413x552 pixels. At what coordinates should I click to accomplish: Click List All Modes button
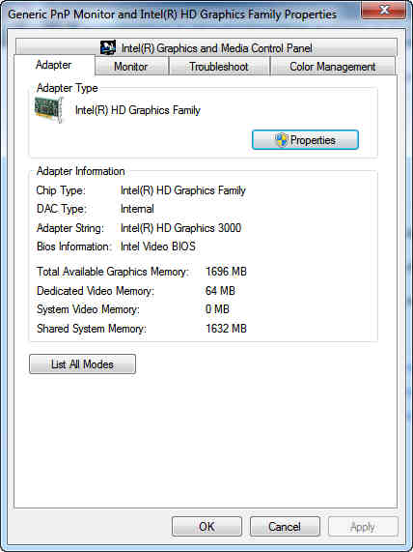click(82, 364)
